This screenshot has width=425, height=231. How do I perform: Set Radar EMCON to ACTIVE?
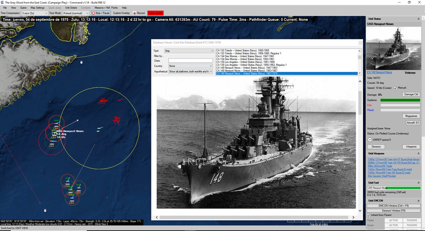[393, 220]
